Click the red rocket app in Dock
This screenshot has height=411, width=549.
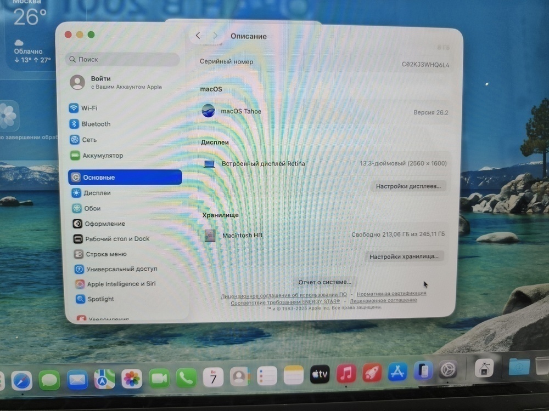point(372,373)
